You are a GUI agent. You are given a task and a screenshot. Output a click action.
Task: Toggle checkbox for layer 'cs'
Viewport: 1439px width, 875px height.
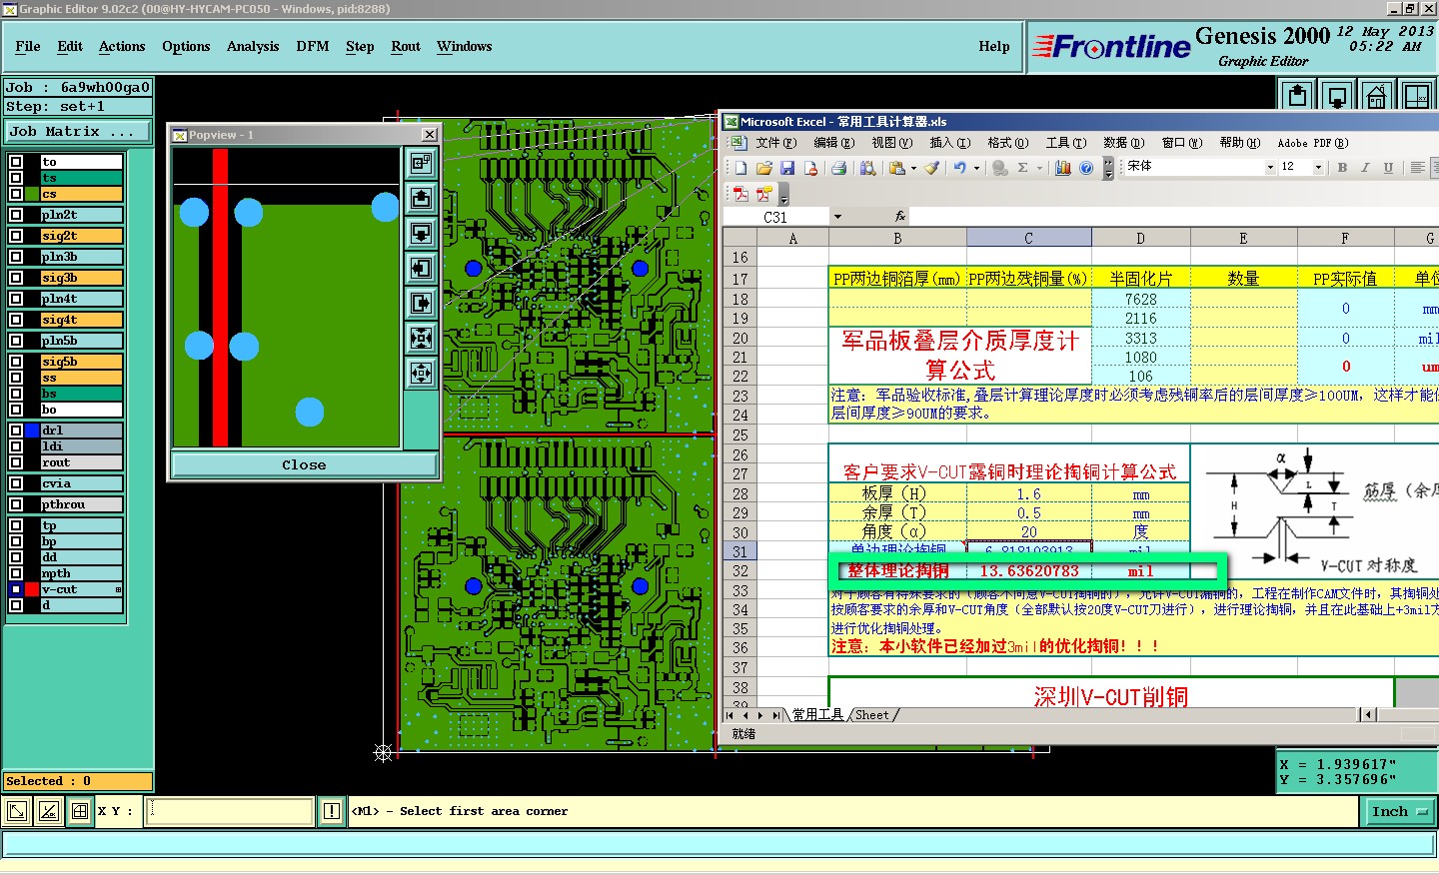coord(16,194)
